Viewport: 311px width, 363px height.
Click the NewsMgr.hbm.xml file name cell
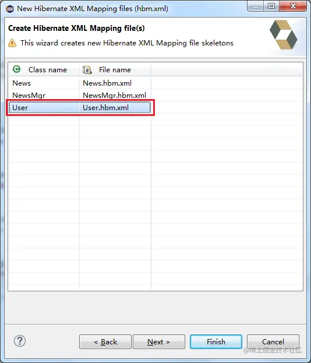click(115, 95)
